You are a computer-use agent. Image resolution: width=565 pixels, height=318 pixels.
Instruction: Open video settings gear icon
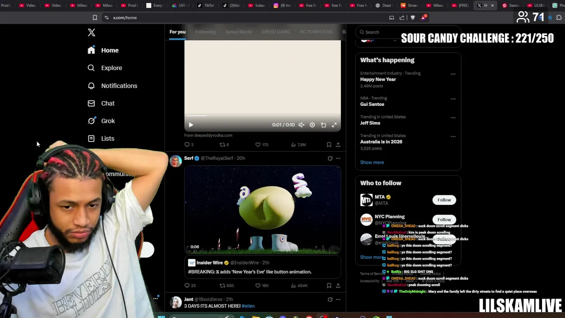point(312,125)
